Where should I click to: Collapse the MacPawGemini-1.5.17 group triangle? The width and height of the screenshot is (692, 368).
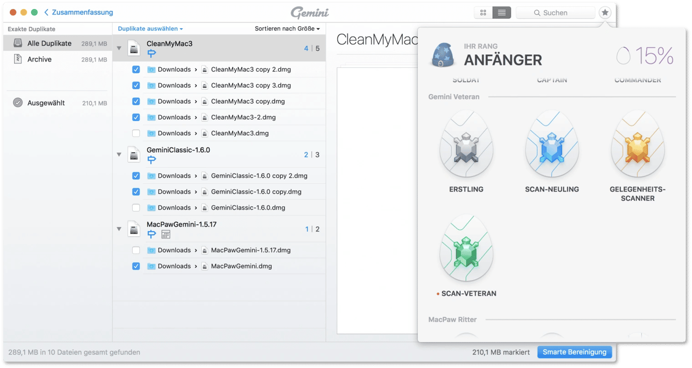119,229
